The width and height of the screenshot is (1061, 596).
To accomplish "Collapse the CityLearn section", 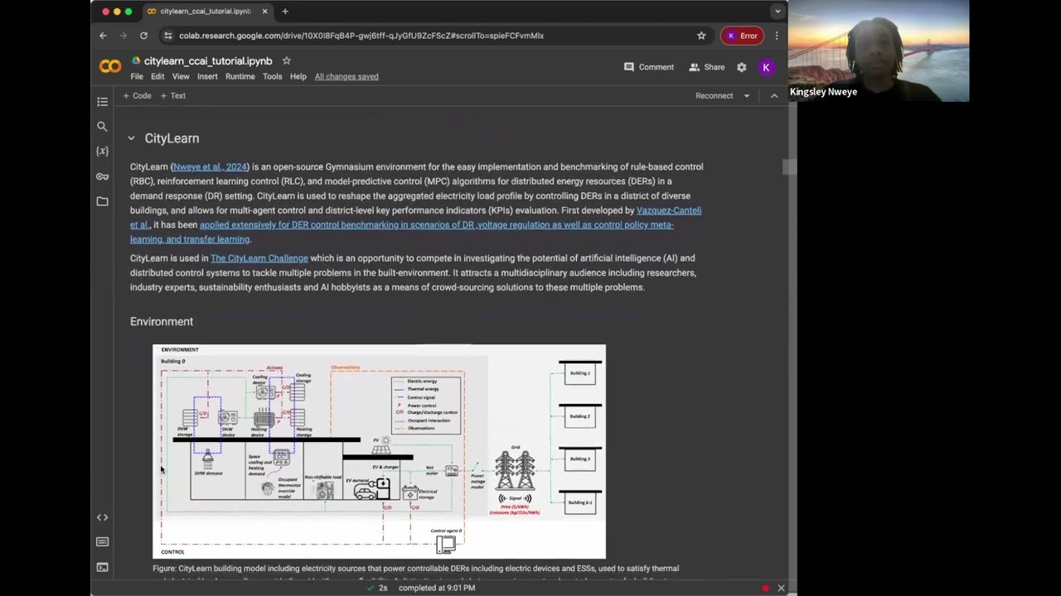I will pyautogui.click(x=131, y=138).
